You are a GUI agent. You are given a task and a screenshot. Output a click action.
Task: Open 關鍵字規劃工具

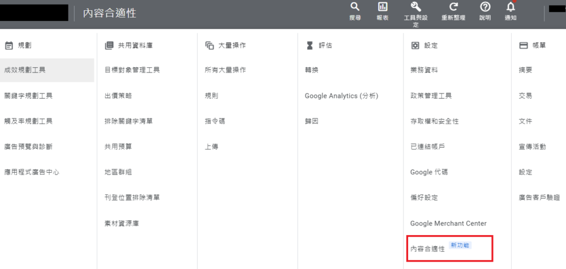coord(28,96)
